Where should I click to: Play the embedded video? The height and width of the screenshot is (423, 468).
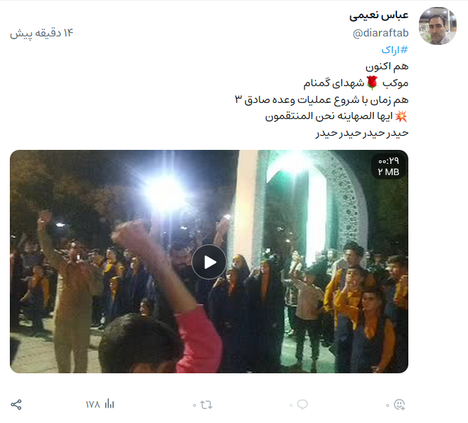209,262
